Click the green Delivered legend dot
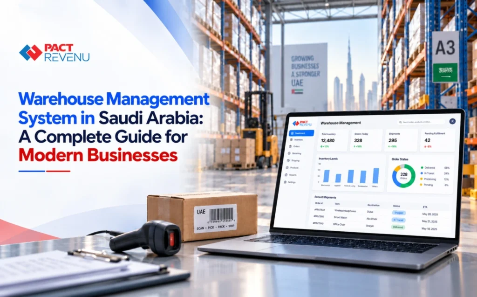477x297 pixels. point(422,167)
